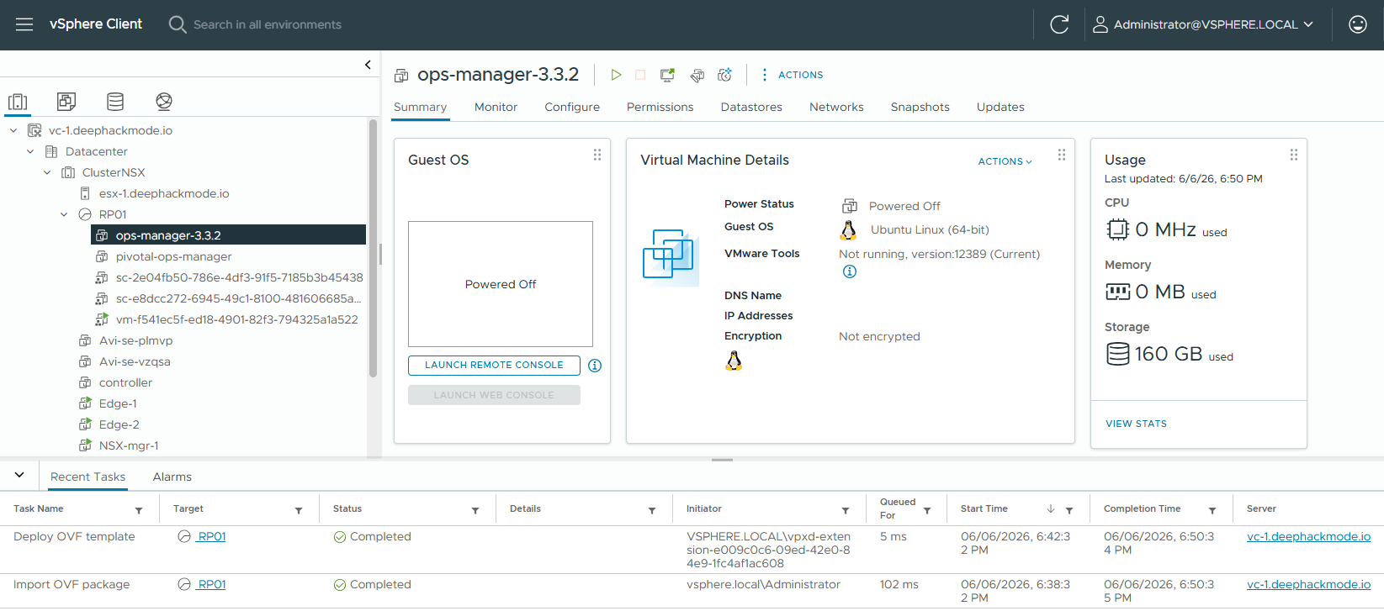Select Edge-1 VM in tree
The width and height of the screenshot is (1384, 611).
point(118,403)
